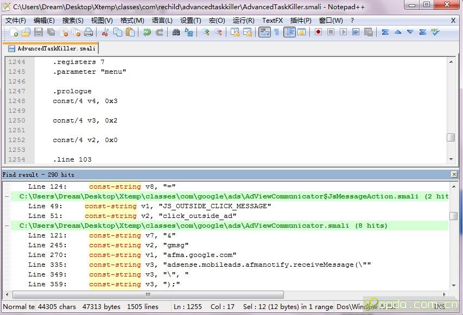Open the 插件(P) plugins menu
The height and width of the screenshot is (315, 463).
click(301, 21)
